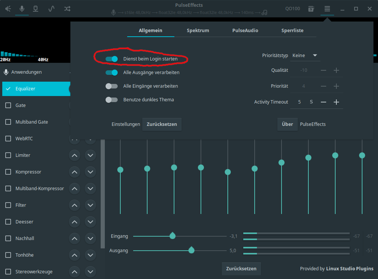378x279 pixels.
Task: Click the sine wave icon in header
Action: point(51,9)
